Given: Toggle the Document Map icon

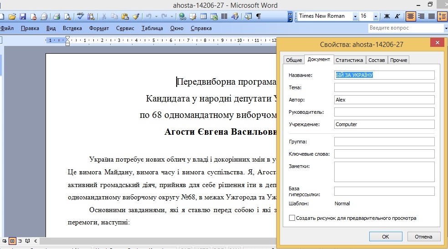Looking at the screenshot, I should click(248, 16).
